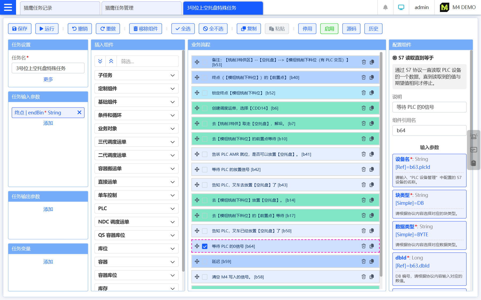
Task: Click the monitor screen icon in header
Action: point(401,7)
